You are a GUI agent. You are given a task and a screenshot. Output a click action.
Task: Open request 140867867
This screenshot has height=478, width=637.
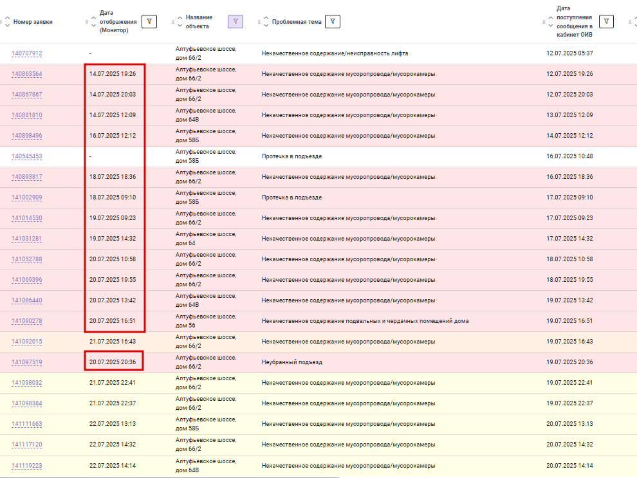27,95
